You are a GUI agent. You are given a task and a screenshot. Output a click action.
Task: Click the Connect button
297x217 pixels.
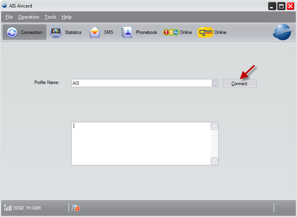[x=240, y=83]
